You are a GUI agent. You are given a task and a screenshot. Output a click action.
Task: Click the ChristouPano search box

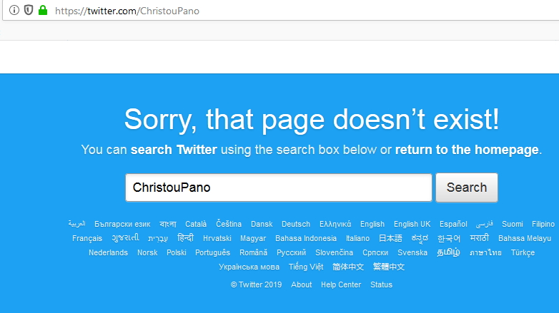pyautogui.click(x=279, y=188)
